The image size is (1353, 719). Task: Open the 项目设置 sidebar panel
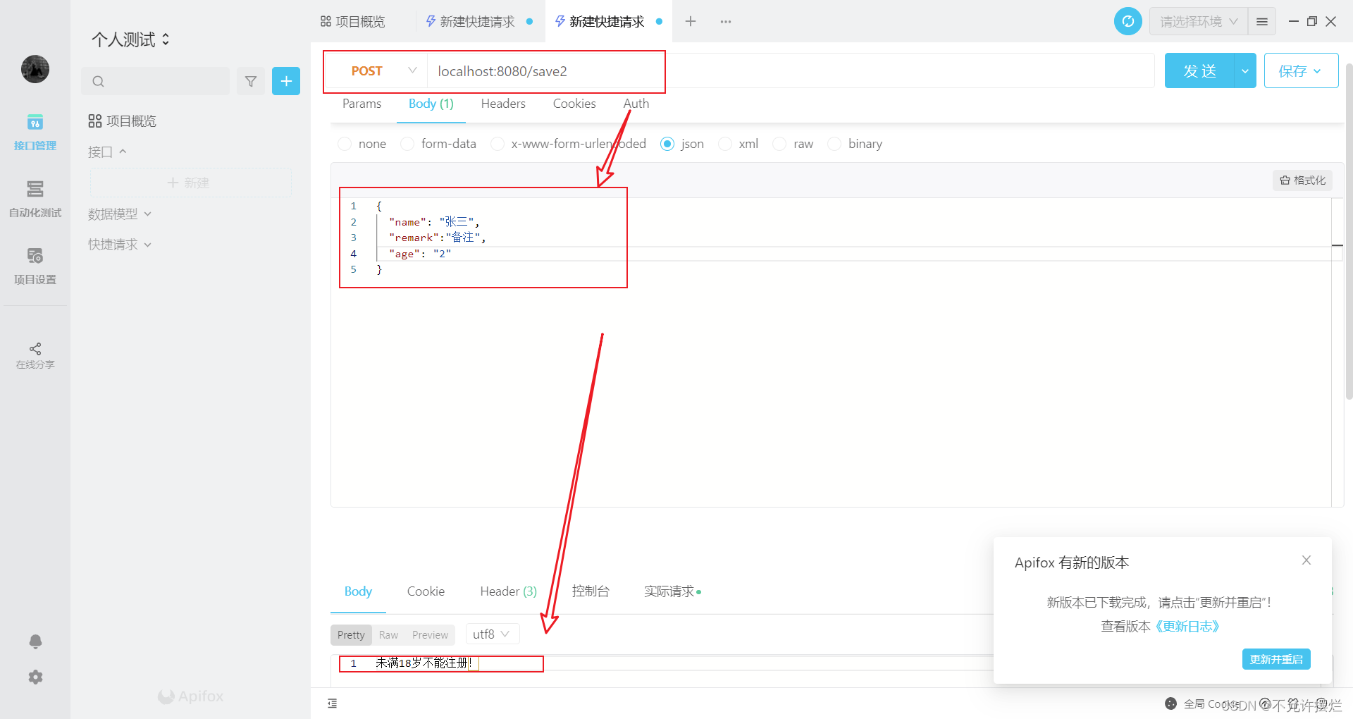click(35, 266)
